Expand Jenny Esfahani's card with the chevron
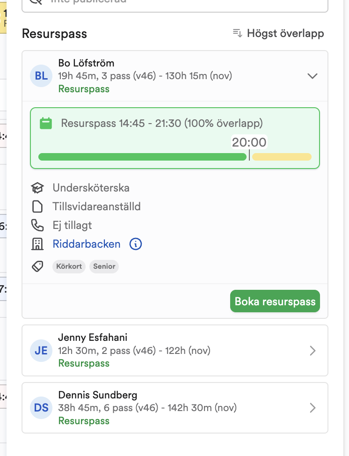The width and height of the screenshot is (349, 456). (x=313, y=351)
